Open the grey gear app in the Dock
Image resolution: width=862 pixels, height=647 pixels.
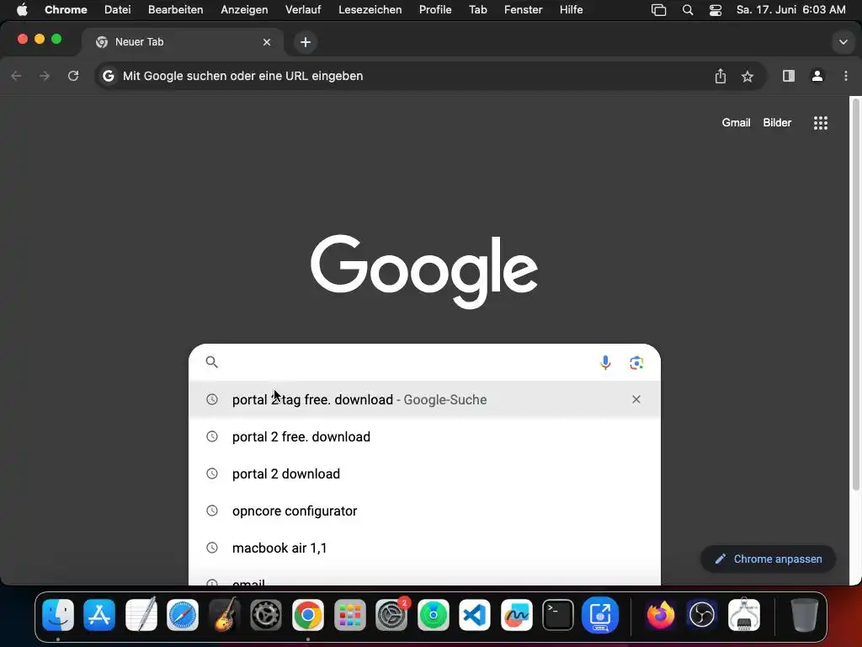(x=266, y=614)
